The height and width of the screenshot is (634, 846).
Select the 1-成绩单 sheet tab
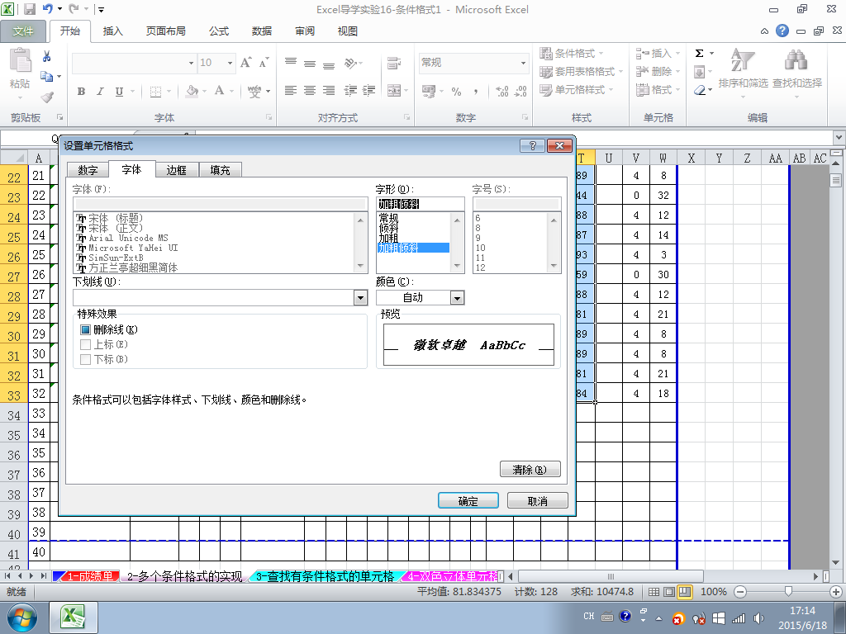(x=90, y=576)
